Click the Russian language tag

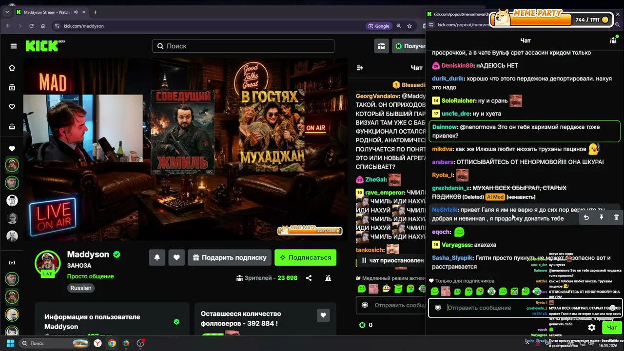(80, 288)
